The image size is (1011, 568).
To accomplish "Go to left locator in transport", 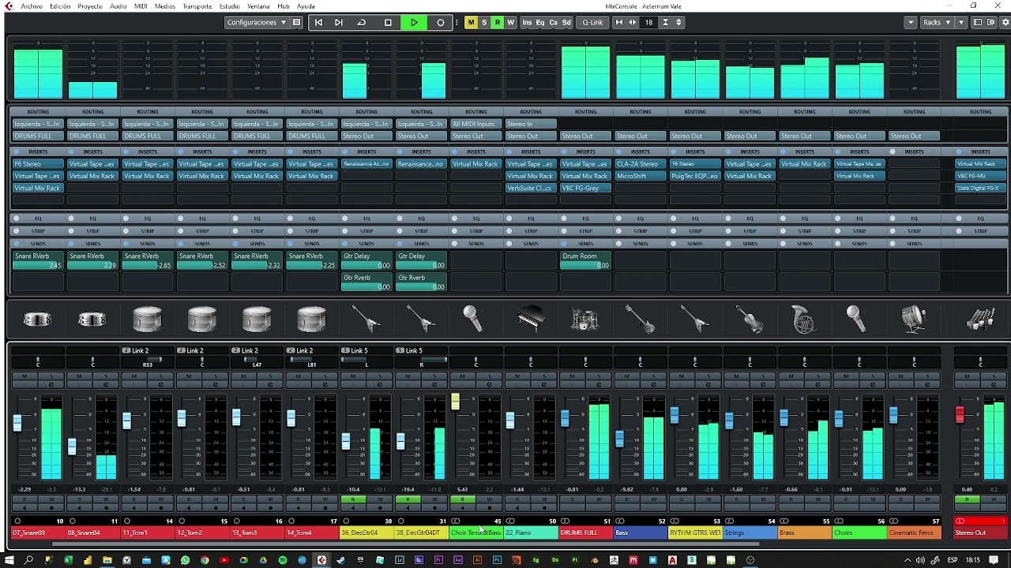I will pyautogui.click(x=318, y=22).
